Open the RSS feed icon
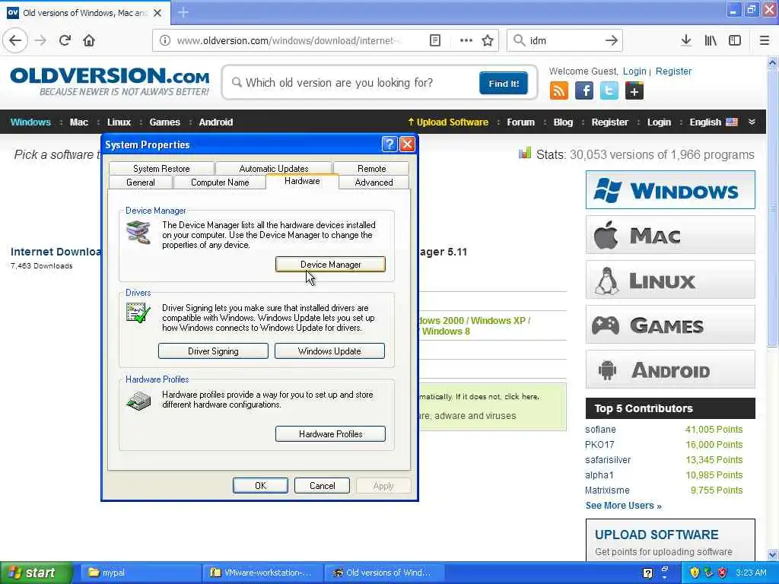 click(559, 91)
